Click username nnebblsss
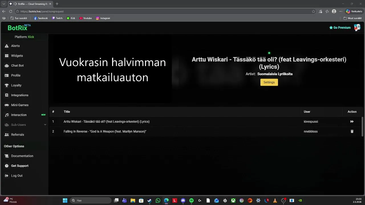The width and height of the screenshot is (365, 205). (311, 132)
